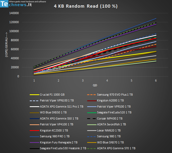Click the purple legend line for Kingston Fury Renegade
Screen dimensions: 172x153
[x=34, y=143]
